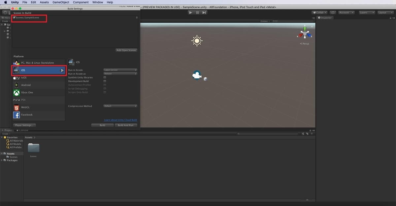
Task: Select the tvOS platform
Action: coord(39,78)
